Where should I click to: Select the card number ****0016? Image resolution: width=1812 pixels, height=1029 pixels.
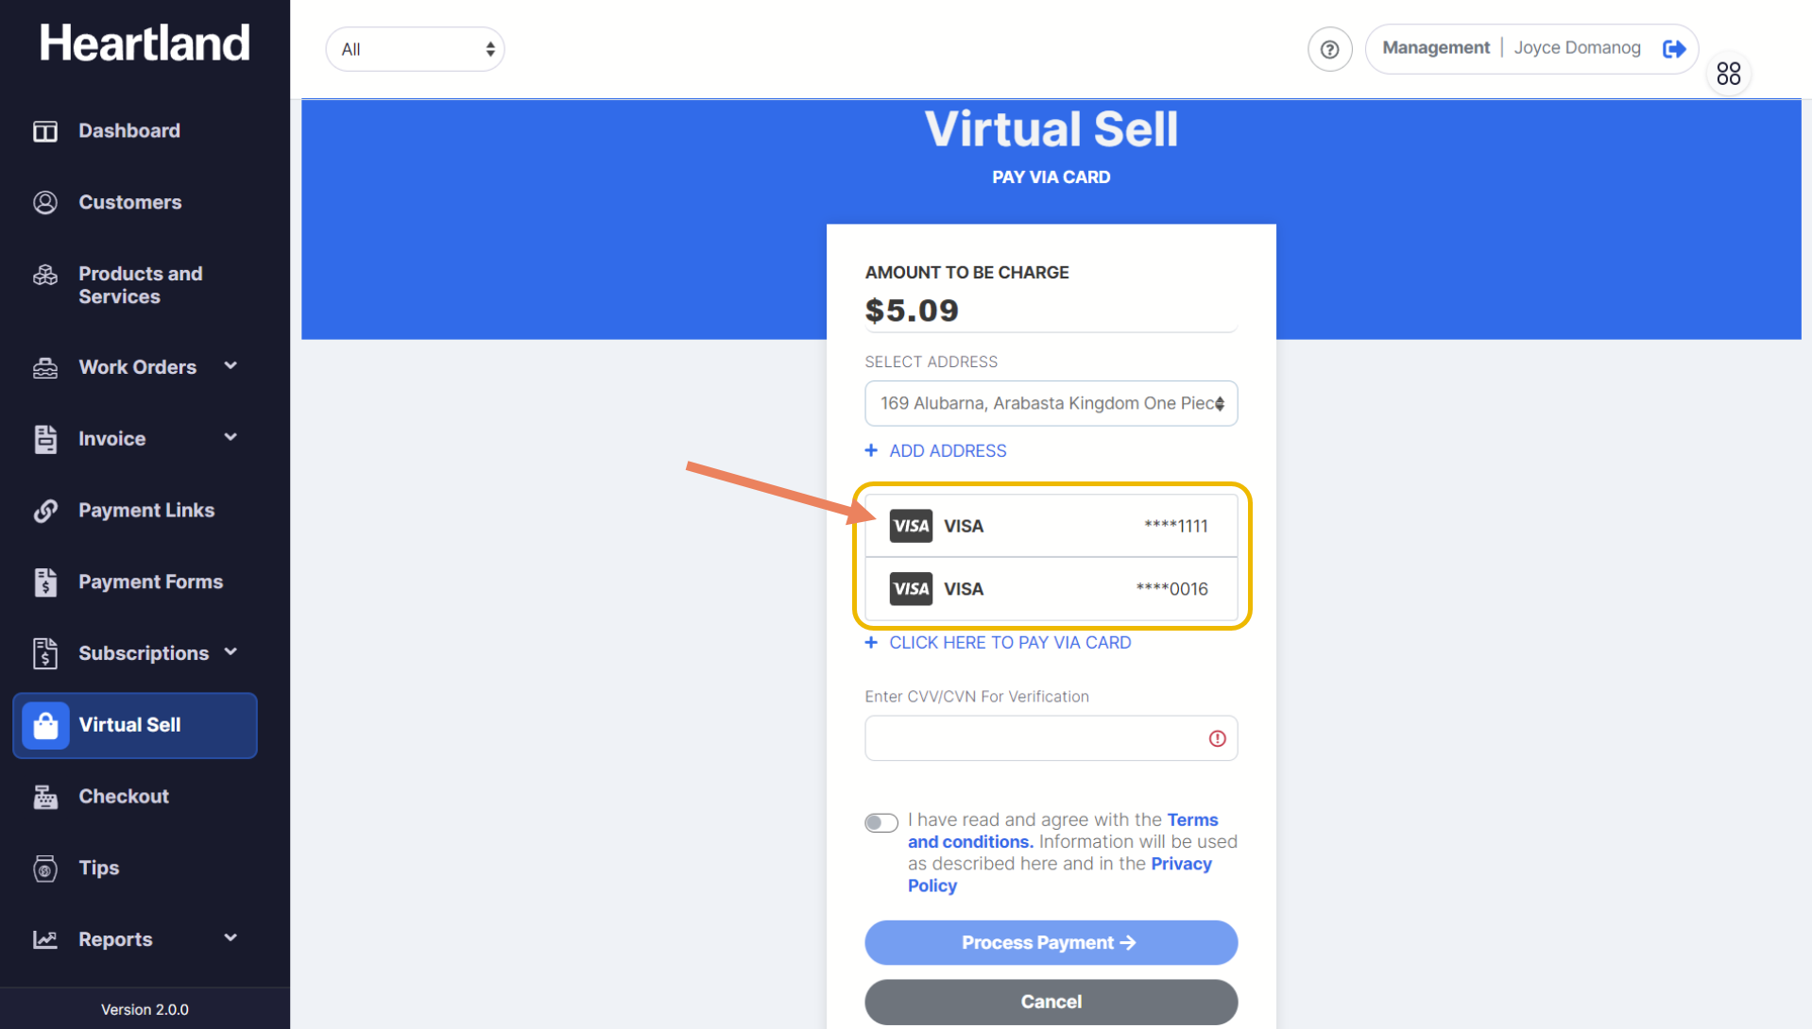(x=1171, y=589)
